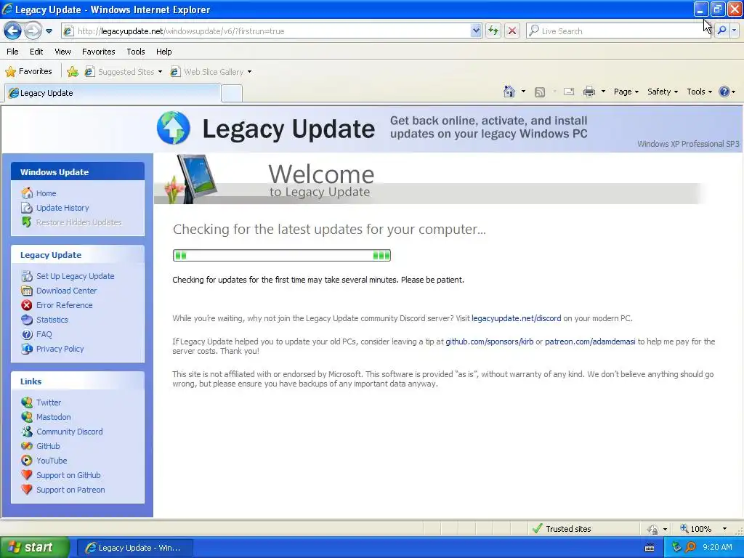Click the browser Back arrow button
This screenshot has width=744, height=558.
tap(13, 31)
